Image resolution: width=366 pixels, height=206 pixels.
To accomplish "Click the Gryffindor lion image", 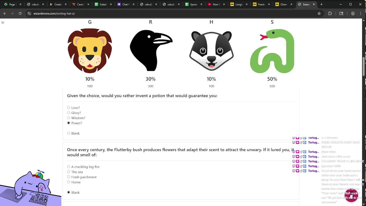I will [90, 51].
